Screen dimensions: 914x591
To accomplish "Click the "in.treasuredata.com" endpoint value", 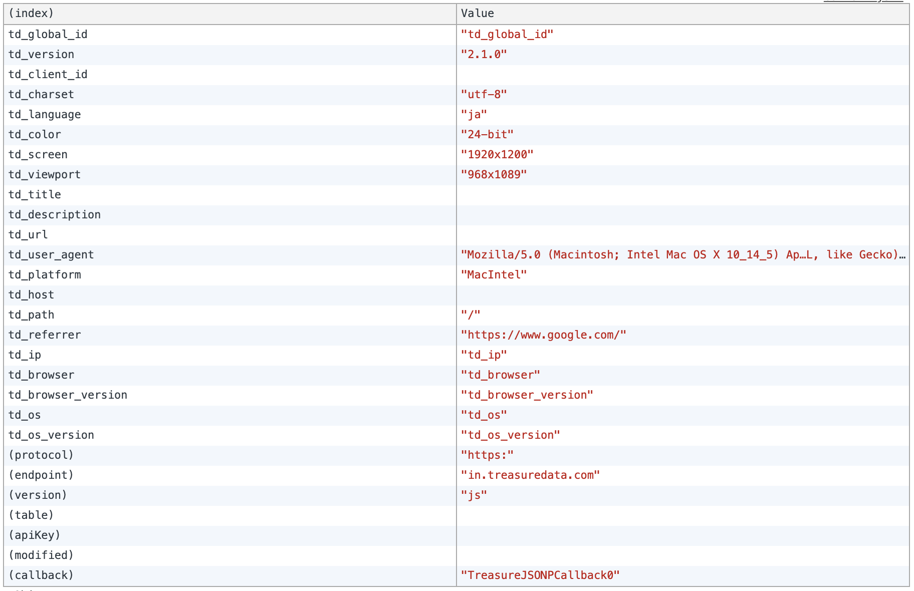I will click(x=531, y=475).
